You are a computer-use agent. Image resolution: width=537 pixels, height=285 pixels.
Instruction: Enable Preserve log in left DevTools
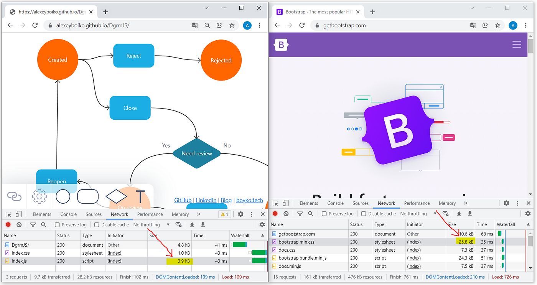point(70,225)
